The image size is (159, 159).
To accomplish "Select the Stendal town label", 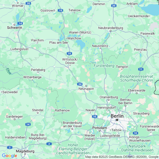I will tap(38, 110).
